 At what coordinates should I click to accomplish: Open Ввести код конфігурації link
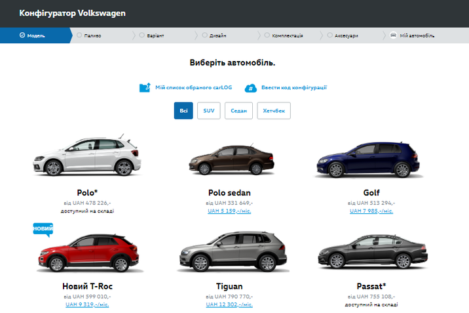pyautogui.click(x=294, y=87)
